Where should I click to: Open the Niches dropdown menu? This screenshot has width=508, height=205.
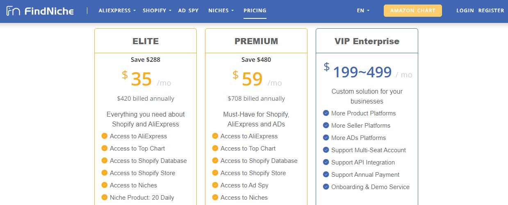pyautogui.click(x=221, y=11)
